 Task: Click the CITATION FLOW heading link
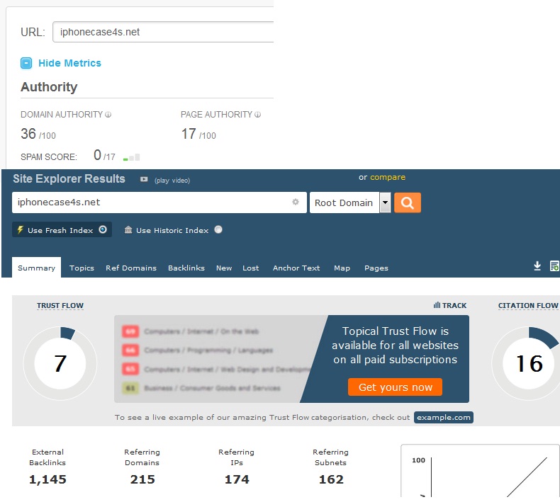click(x=528, y=306)
